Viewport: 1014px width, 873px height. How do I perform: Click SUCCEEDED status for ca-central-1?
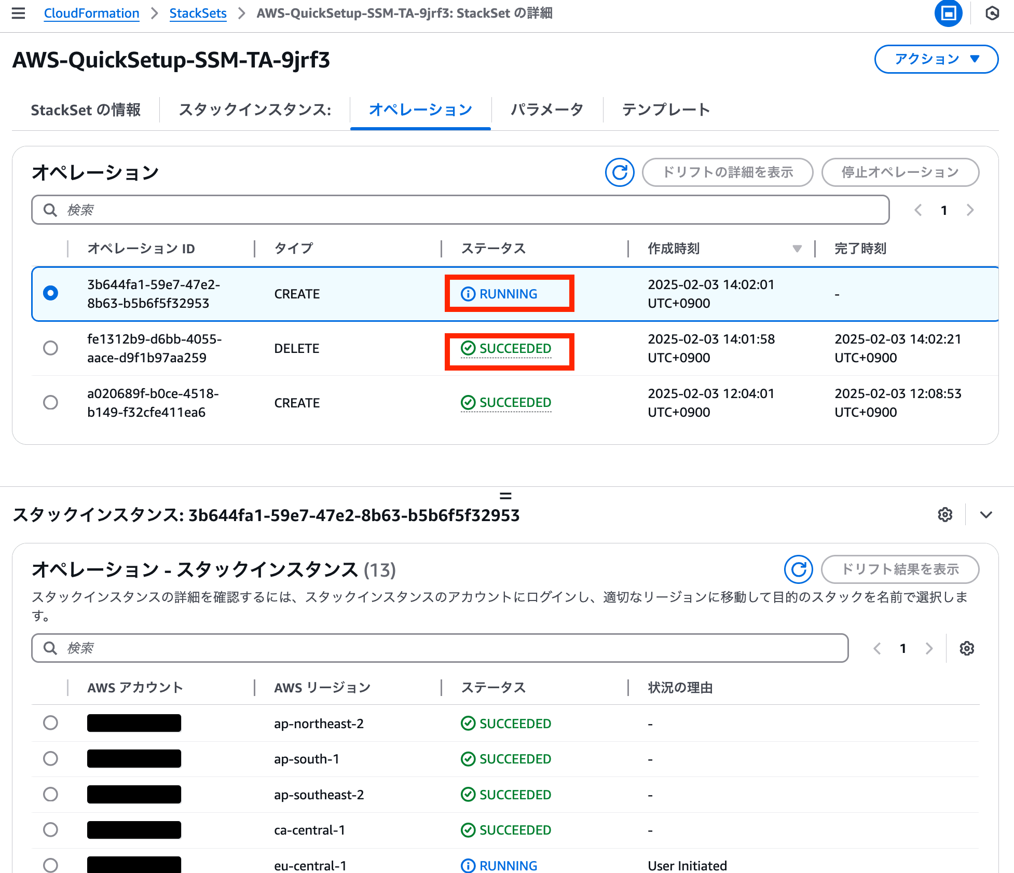coord(506,830)
